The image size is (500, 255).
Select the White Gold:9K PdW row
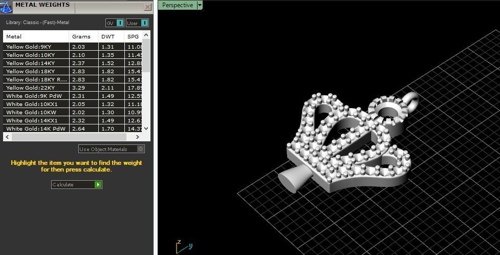(73, 96)
